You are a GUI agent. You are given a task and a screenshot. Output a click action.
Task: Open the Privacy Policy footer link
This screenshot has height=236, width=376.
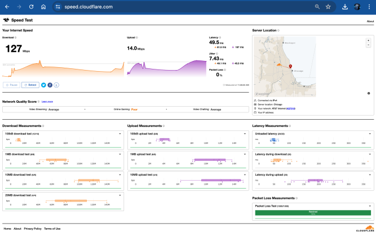tap(33, 229)
